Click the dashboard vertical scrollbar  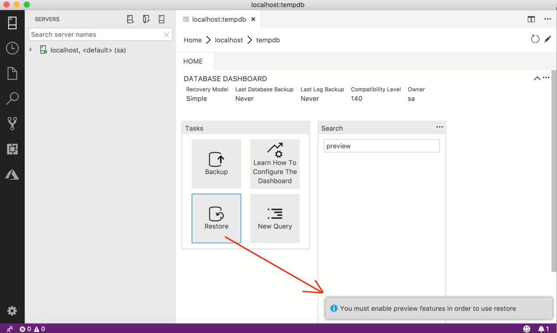[554, 172]
